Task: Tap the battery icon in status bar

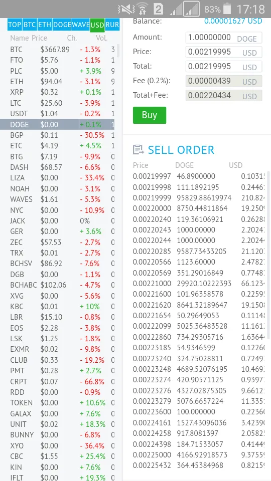Action: click(227, 9)
